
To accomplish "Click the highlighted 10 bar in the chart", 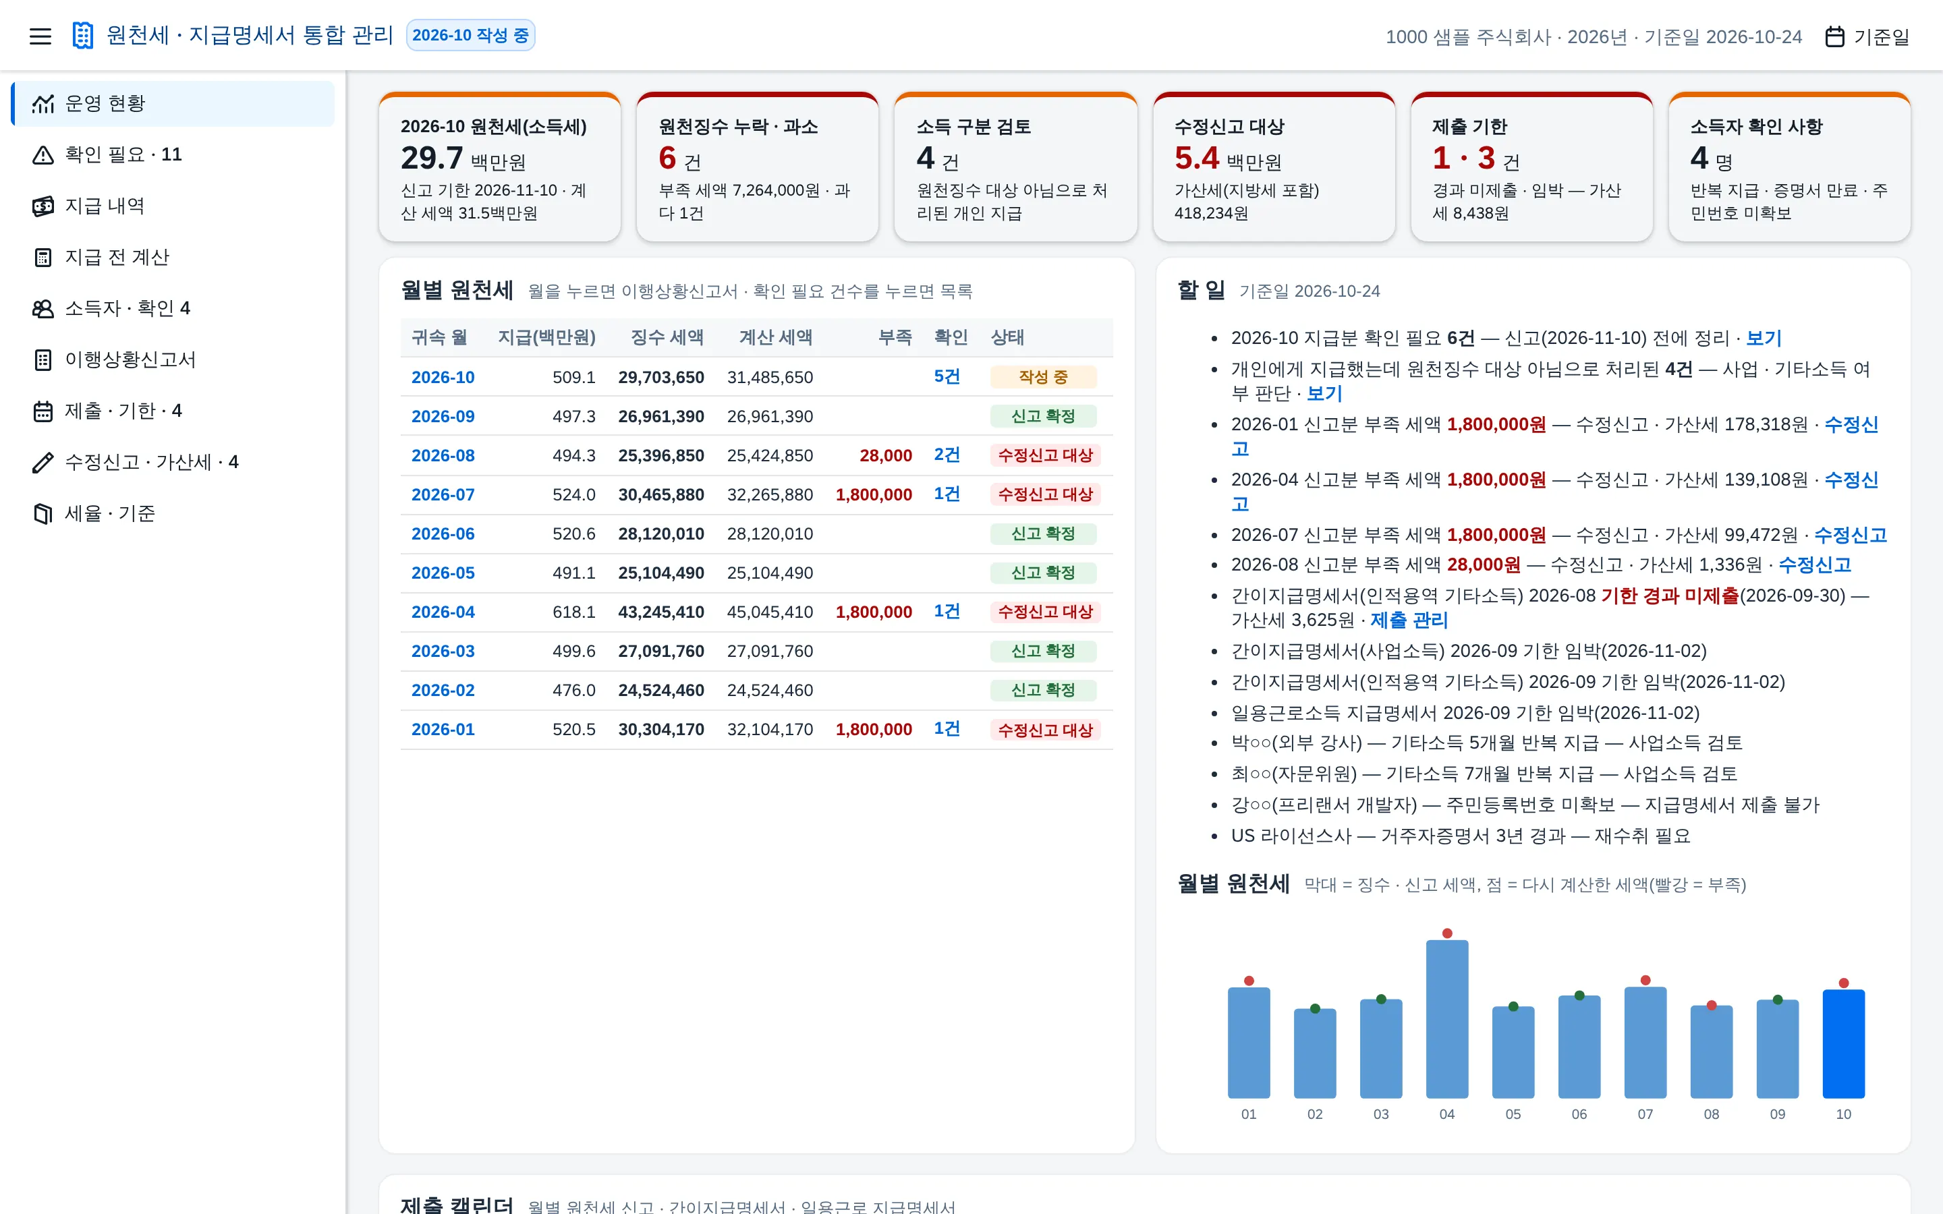I will (x=1843, y=1044).
